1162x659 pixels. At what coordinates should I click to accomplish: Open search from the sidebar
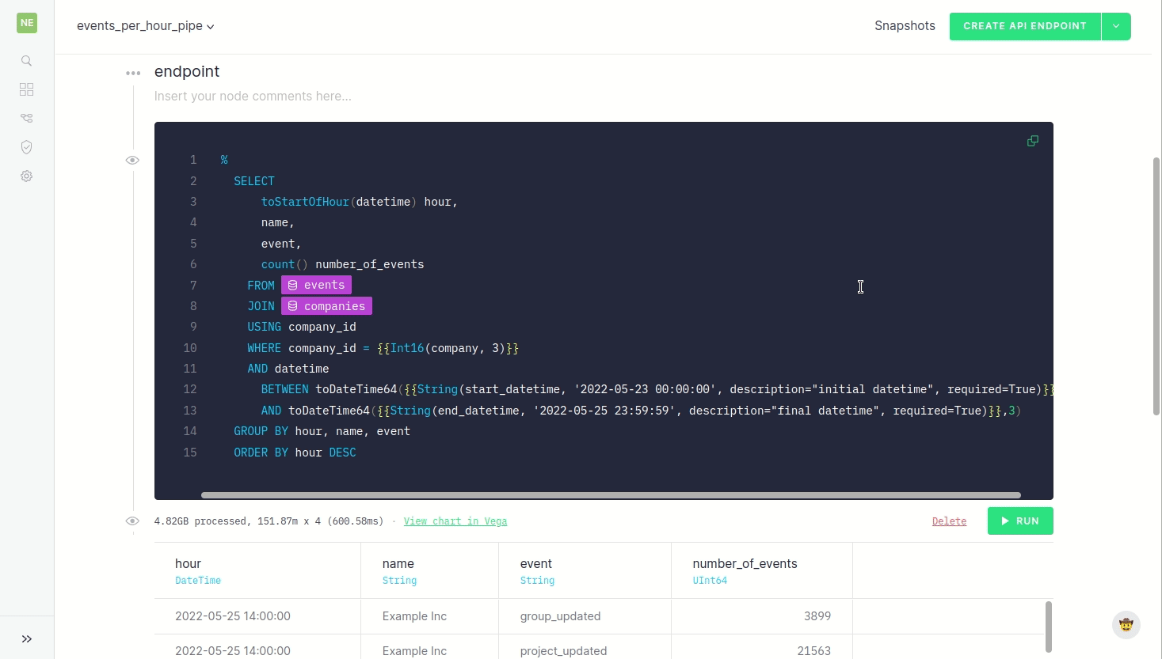[27, 61]
